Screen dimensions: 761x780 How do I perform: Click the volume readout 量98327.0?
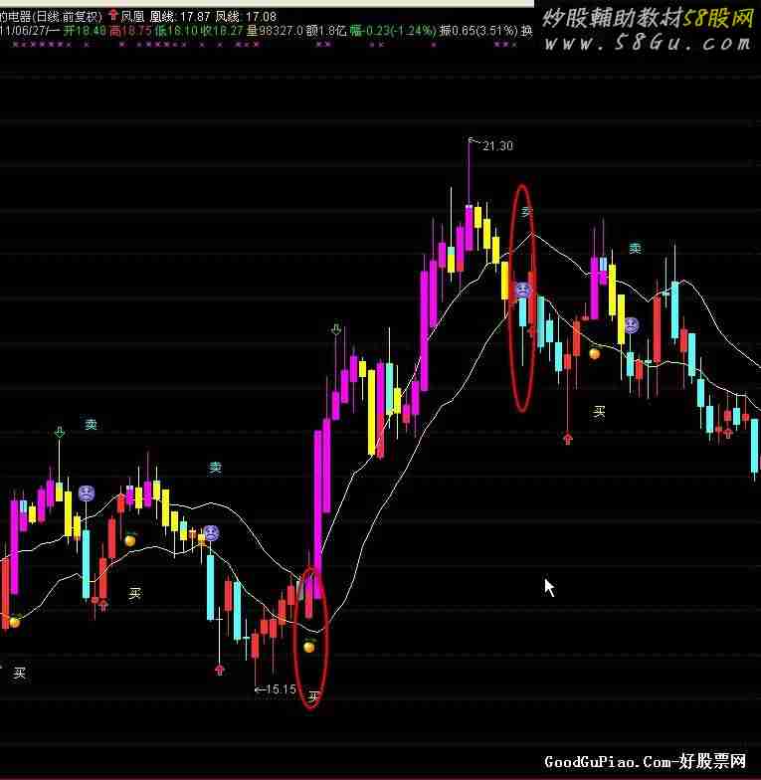click(x=275, y=31)
